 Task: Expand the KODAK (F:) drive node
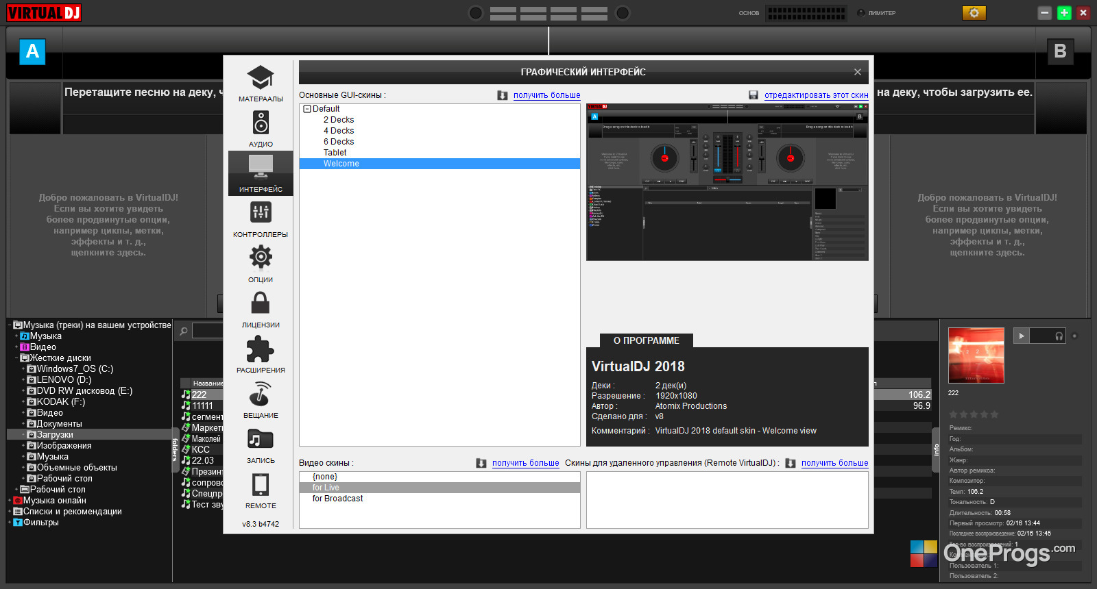pyautogui.click(x=23, y=402)
